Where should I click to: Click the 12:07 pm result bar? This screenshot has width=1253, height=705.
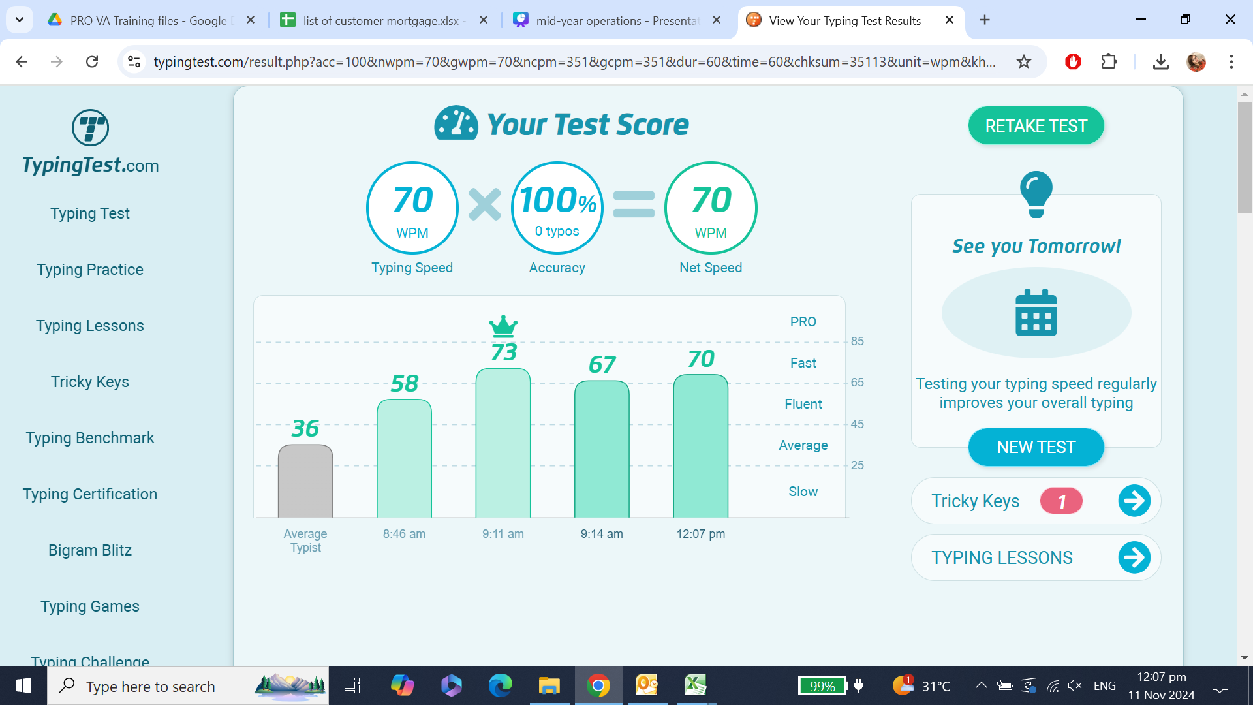coord(700,446)
